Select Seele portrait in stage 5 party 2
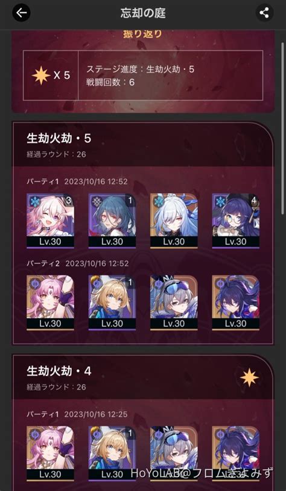The width and height of the screenshot is (286, 491). coord(236,303)
